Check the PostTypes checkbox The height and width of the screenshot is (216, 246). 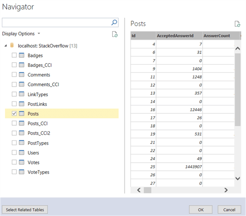pos(14,143)
